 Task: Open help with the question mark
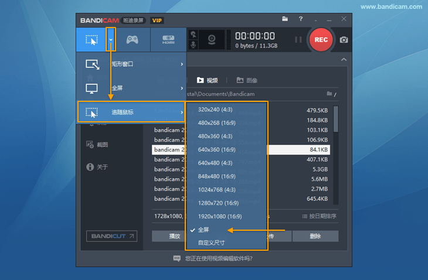[301, 19]
